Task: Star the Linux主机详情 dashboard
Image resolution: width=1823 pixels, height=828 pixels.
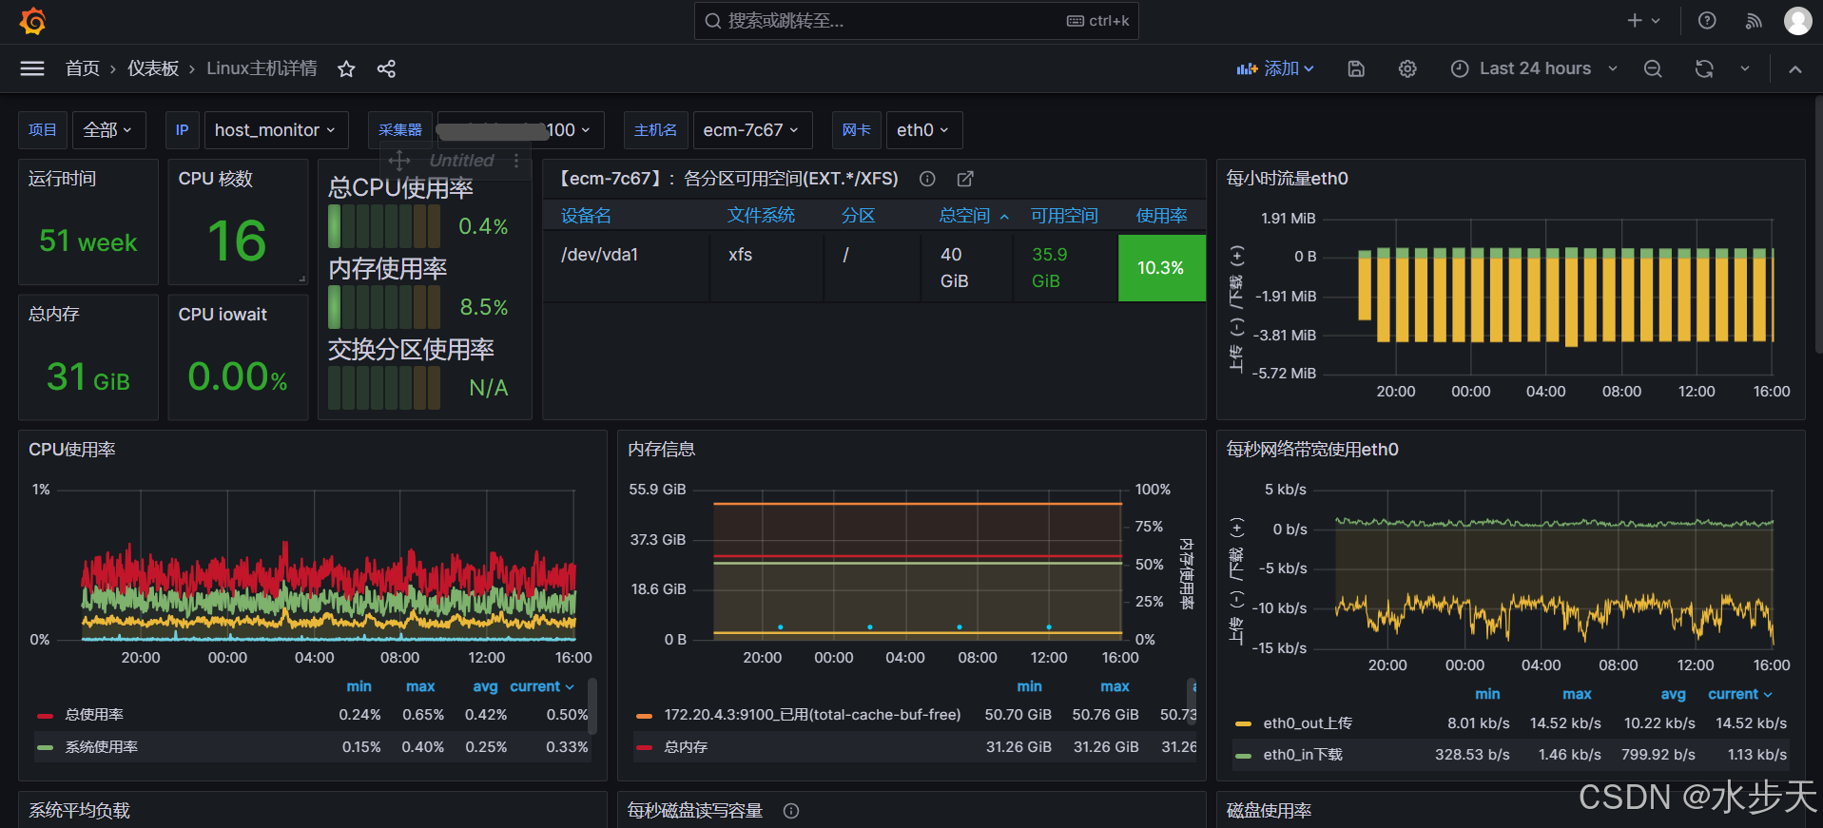Action: [346, 68]
